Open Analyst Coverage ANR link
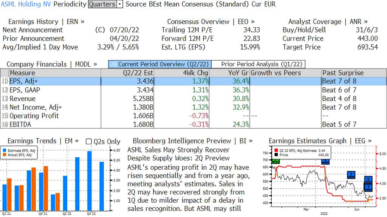This screenshot has width=387, height=217. 328,22
